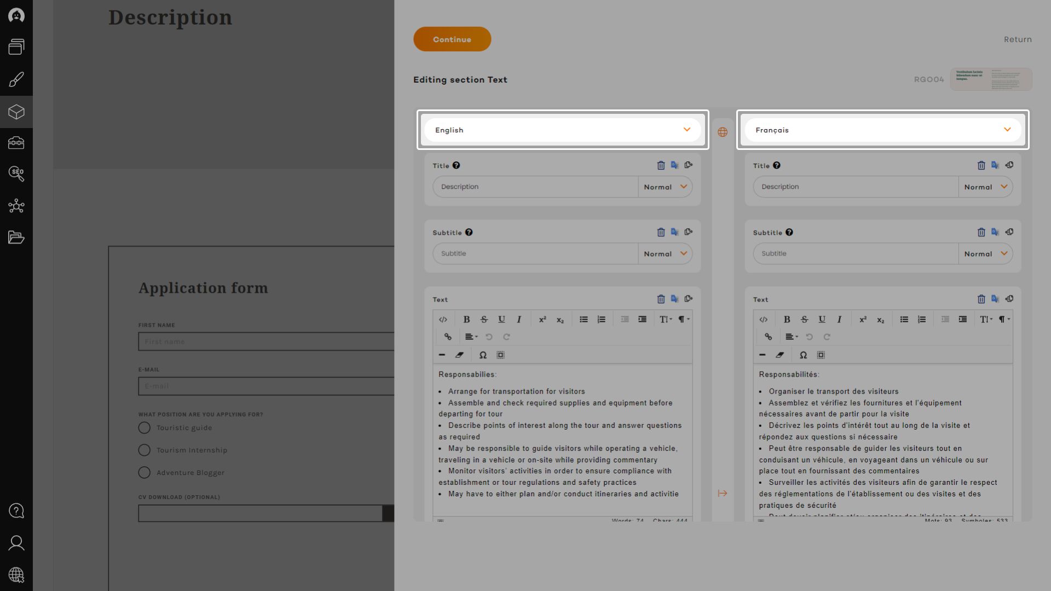This screenshot has height=591, width=1051.
Task: Click the RG004 section thumbnail
Action: (x=991, y=80)
